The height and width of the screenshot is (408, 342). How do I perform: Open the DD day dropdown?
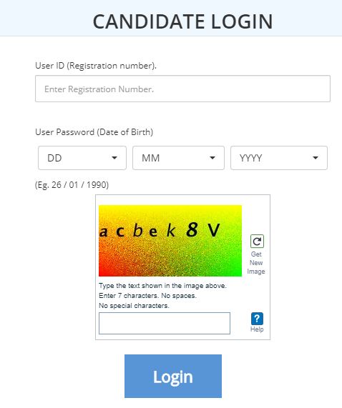pos(82,158)
